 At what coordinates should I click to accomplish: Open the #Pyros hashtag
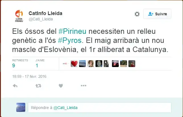tap(70, 41)
